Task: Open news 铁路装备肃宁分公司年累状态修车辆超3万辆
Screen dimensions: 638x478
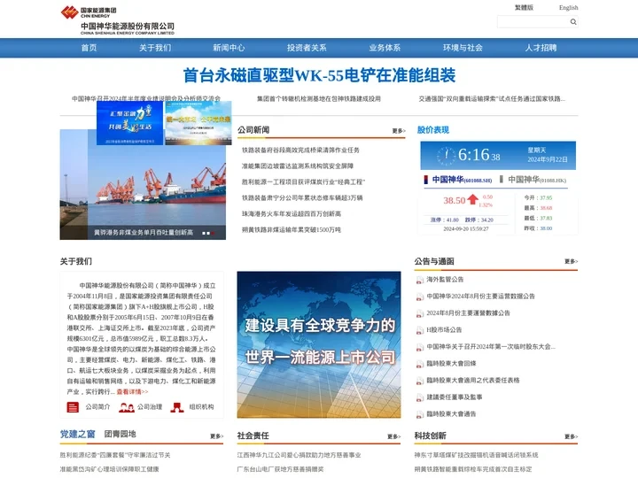Action: (x=302, y=198)
